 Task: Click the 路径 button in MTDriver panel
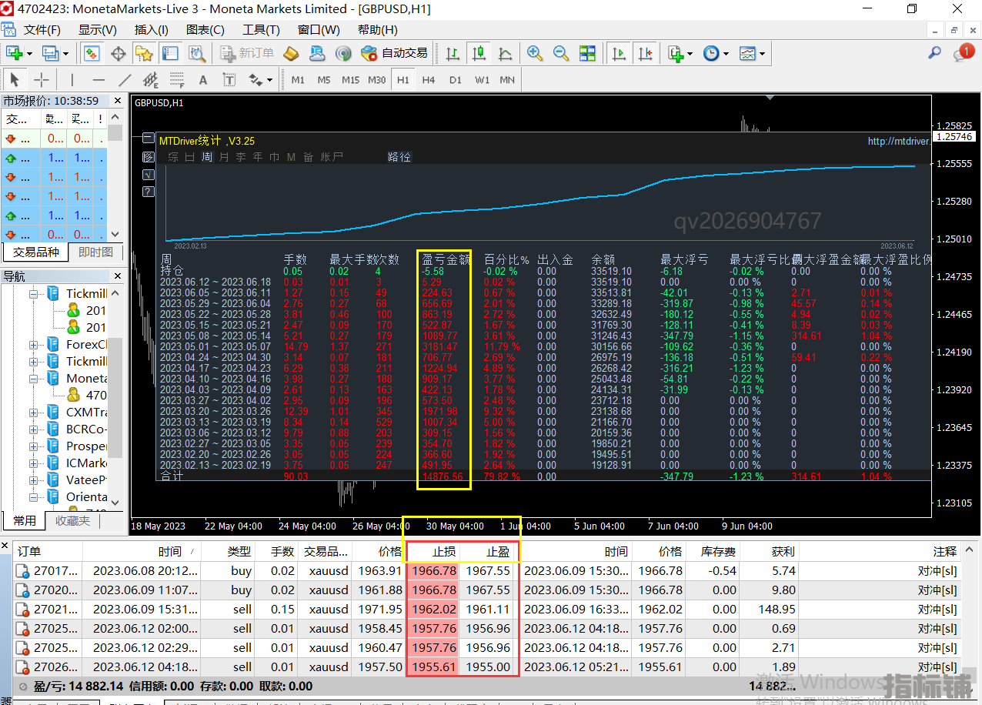(x=399, y=157)
